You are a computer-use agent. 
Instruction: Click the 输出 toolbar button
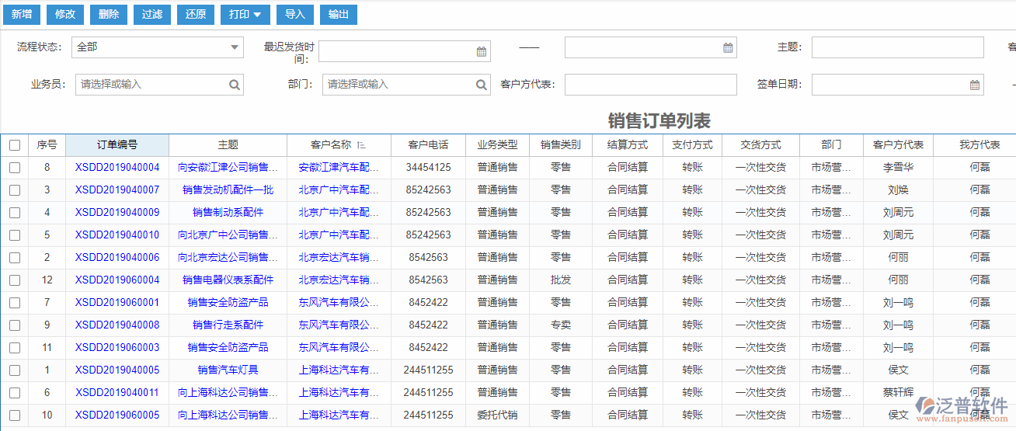(x=339, y=15)
